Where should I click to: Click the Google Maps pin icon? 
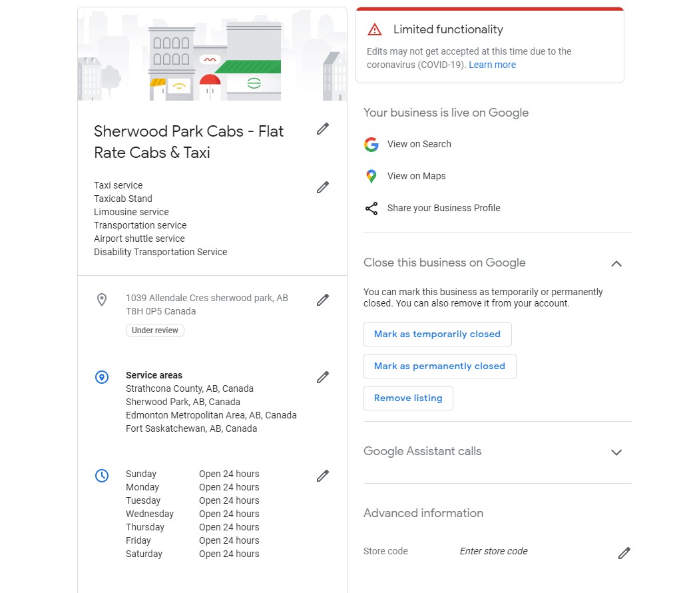pyautogui.click(x=371, y=177)
